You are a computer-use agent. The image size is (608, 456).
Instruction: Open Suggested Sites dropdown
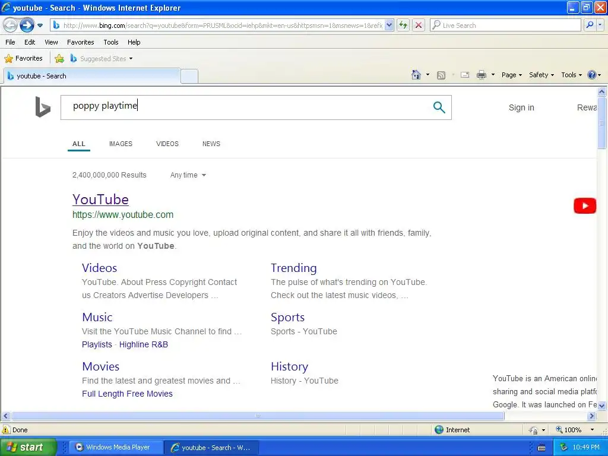coord(102,59)
